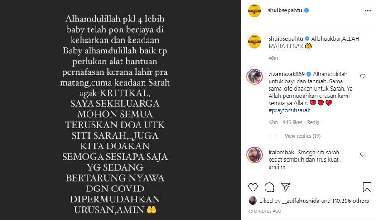
Task: Show 946 likes on the comment
Action: [x=292, y=122]
